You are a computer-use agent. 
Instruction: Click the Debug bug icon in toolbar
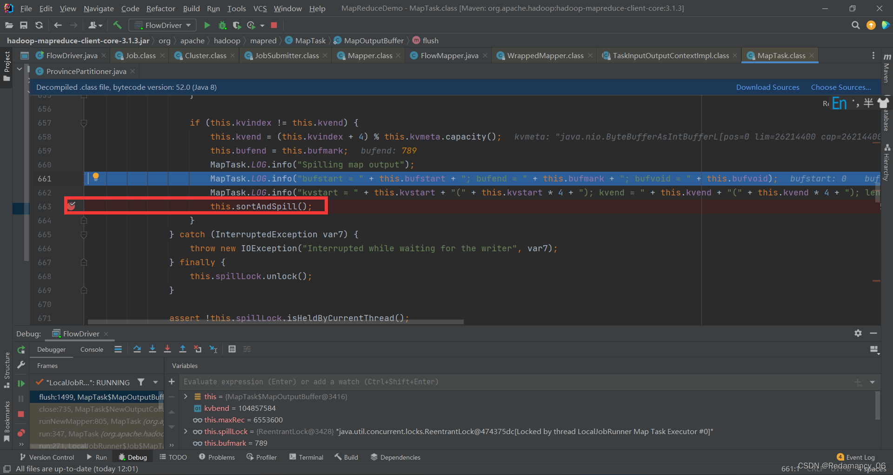[x=222, y=25]
